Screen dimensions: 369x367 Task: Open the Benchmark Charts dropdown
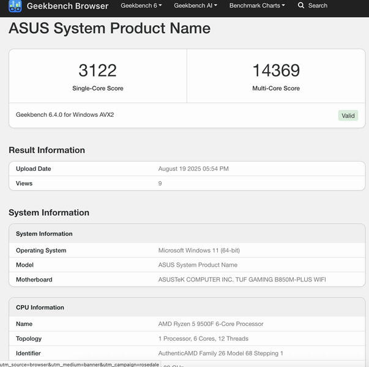click(x=257, y=6)
